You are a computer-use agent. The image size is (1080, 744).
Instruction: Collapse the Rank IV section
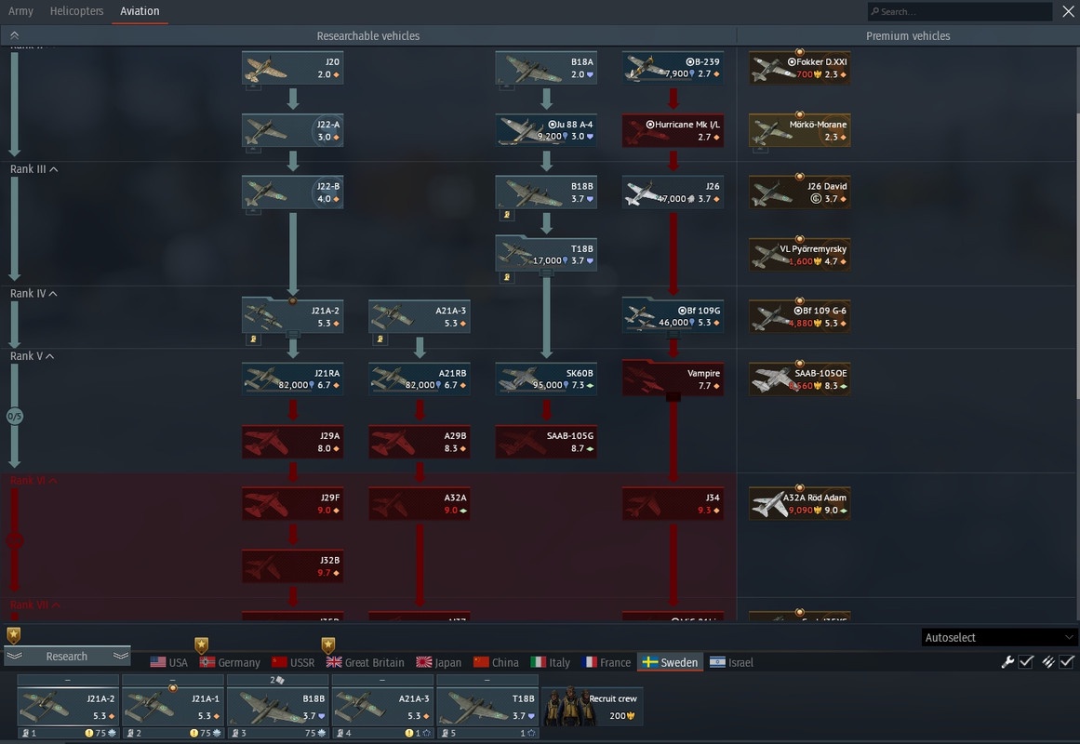33,294
